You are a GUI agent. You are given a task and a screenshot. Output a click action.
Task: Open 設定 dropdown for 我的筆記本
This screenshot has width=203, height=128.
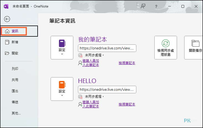pyautogui.click(x=62, y=47)
